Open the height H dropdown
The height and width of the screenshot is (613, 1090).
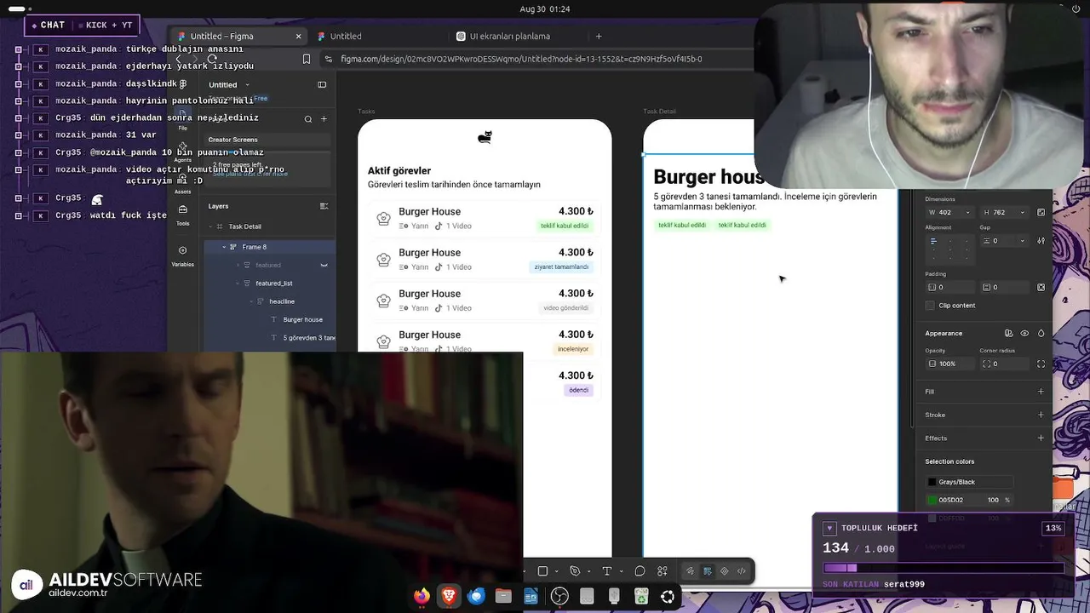[x=1021, y=212]
